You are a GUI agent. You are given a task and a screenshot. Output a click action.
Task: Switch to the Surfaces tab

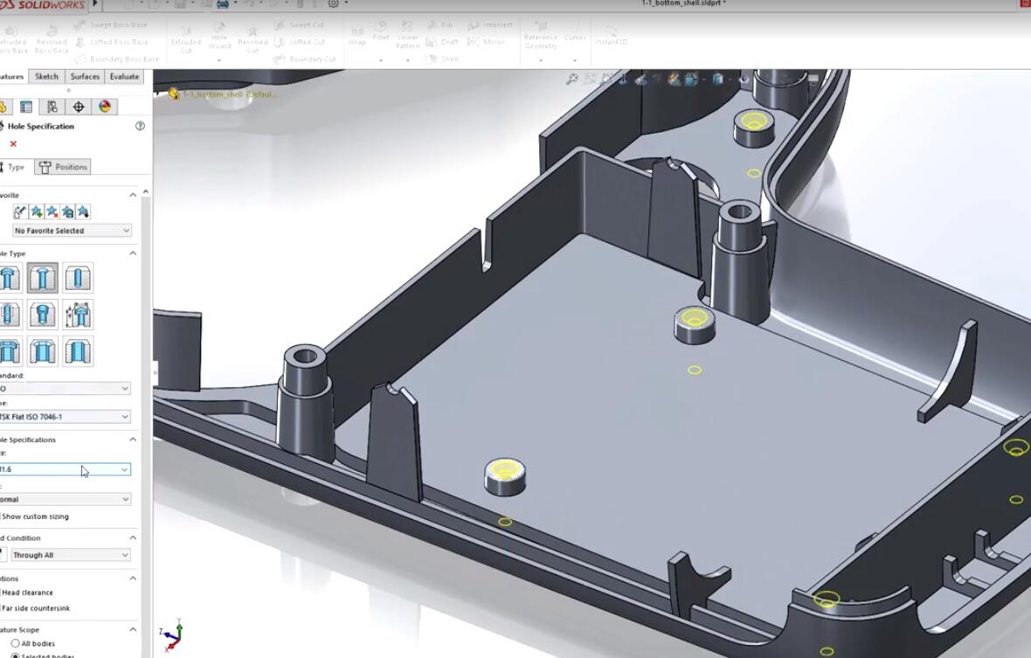[x=85, y=77]
